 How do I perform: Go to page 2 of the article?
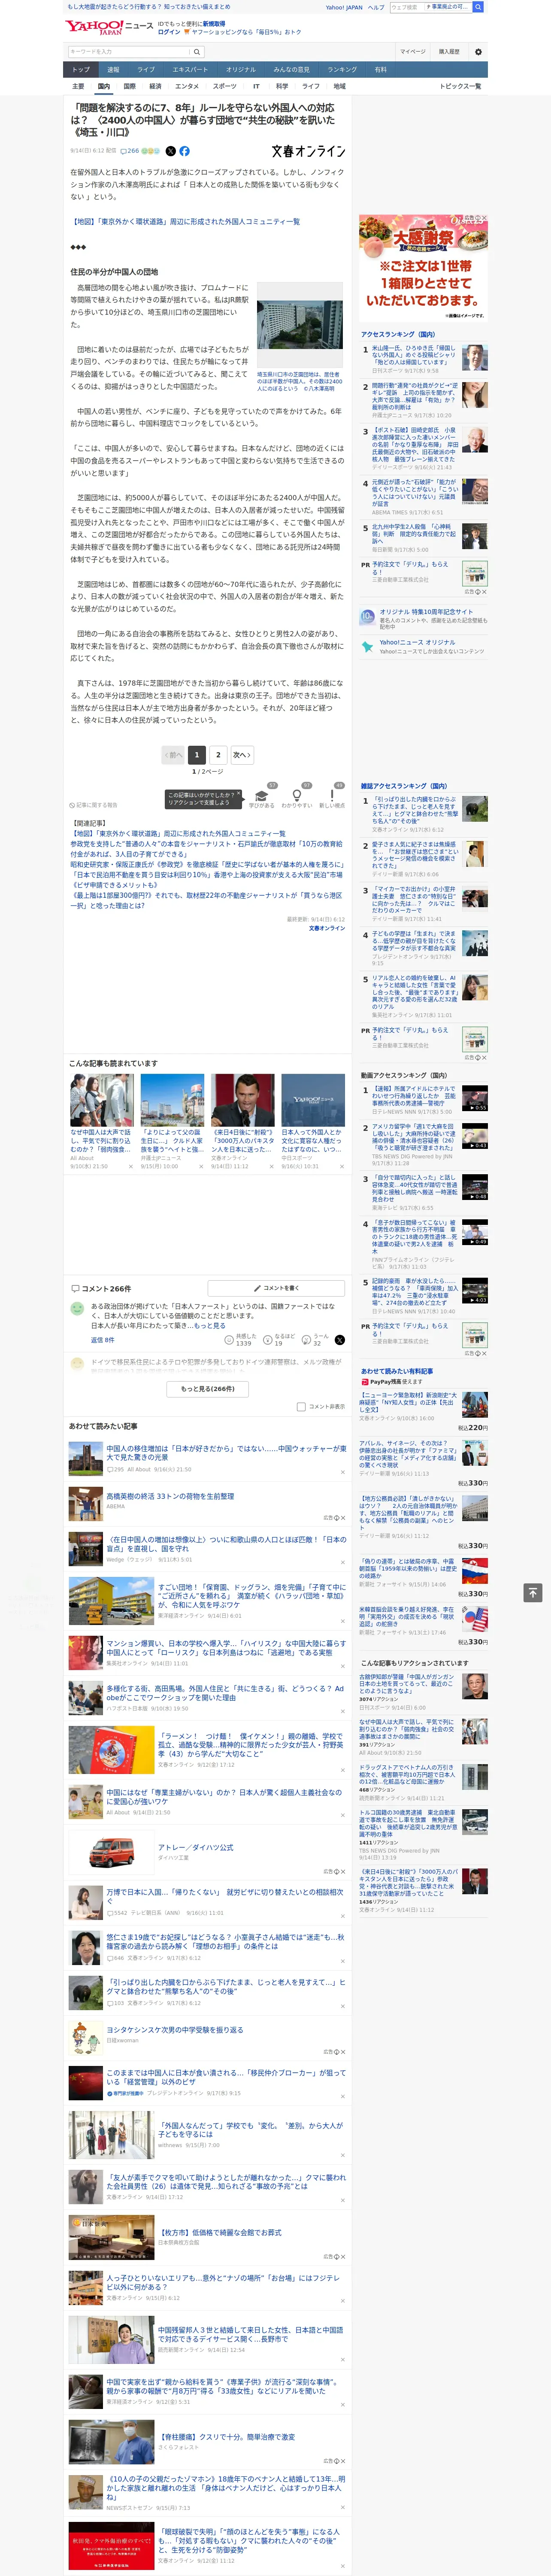[x=218, y=755]
